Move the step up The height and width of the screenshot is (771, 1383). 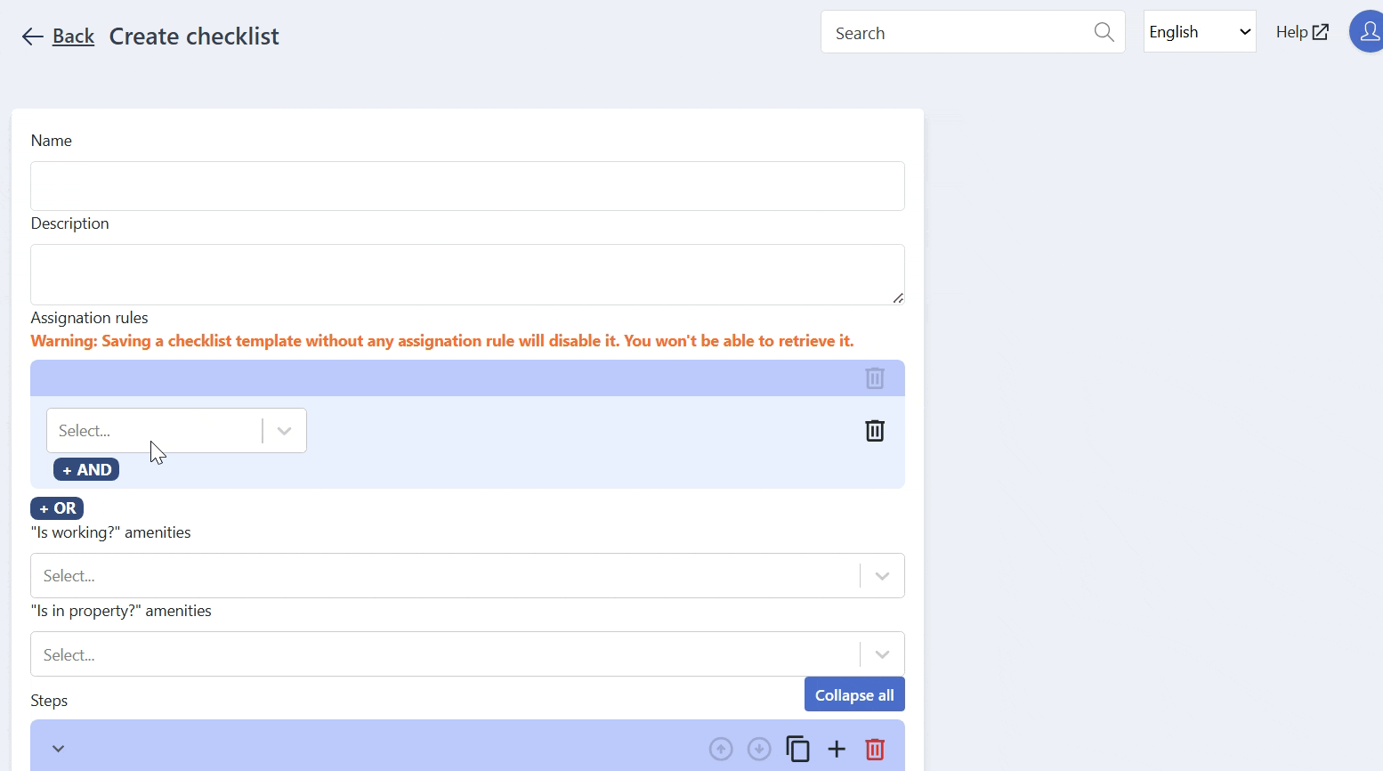point(721,749)
